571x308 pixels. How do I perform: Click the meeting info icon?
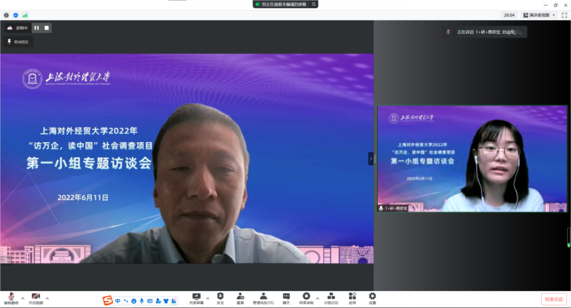click(x=6, y=15)
